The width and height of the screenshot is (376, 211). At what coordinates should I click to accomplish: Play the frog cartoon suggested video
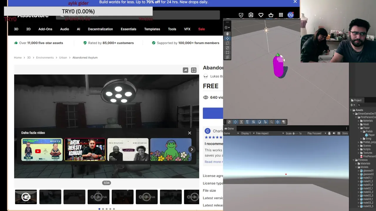(171, 149)
